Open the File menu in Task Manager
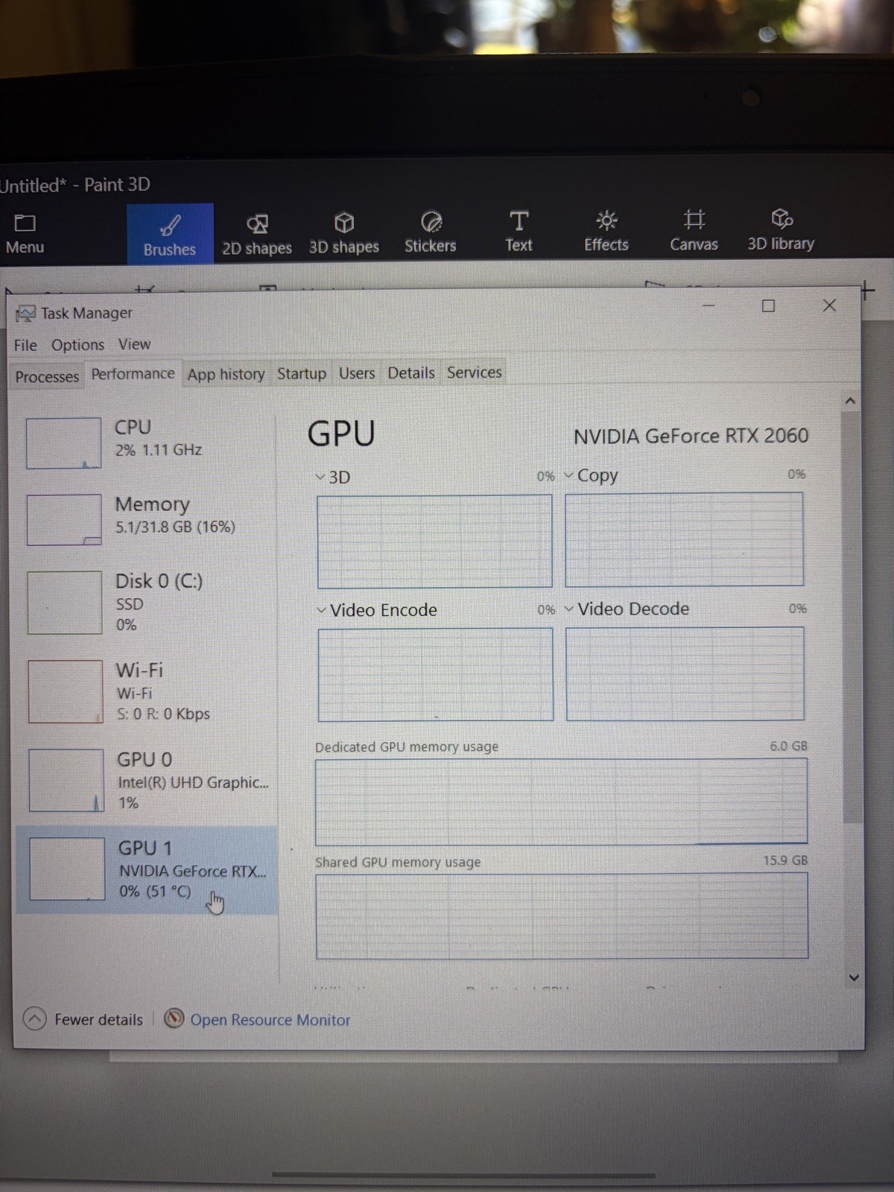Screen dimensions: 894x1192 25,345
